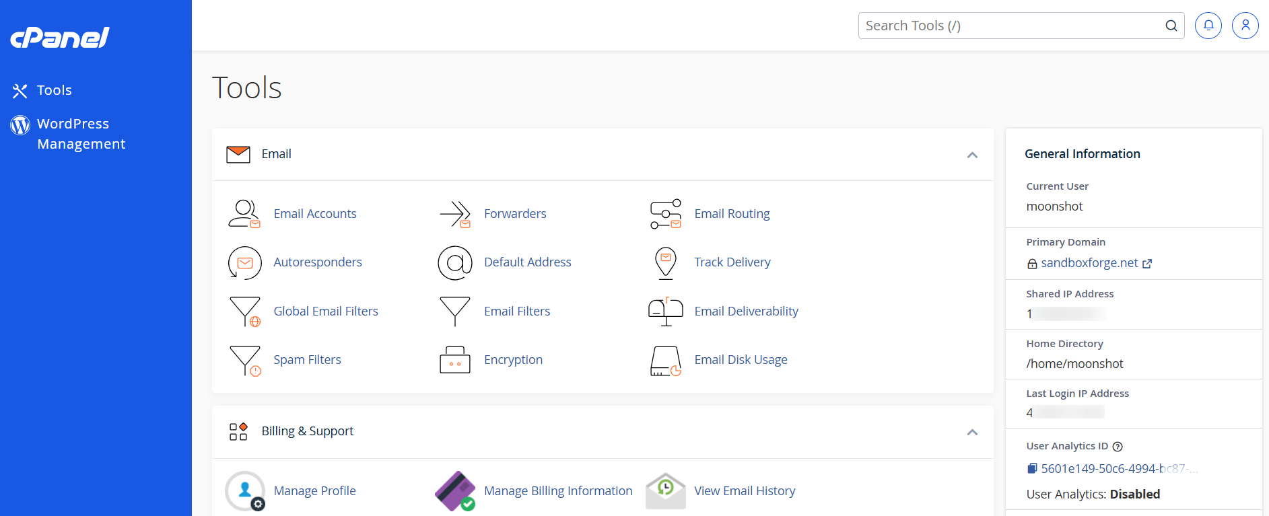The height and width of the screenshot is (516, 1269).
Task: Click the Tools page heading
Action: (x=246, y=87)
